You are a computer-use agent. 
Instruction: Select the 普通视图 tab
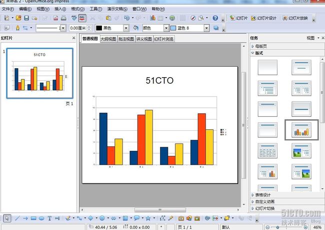coord(90,39)
